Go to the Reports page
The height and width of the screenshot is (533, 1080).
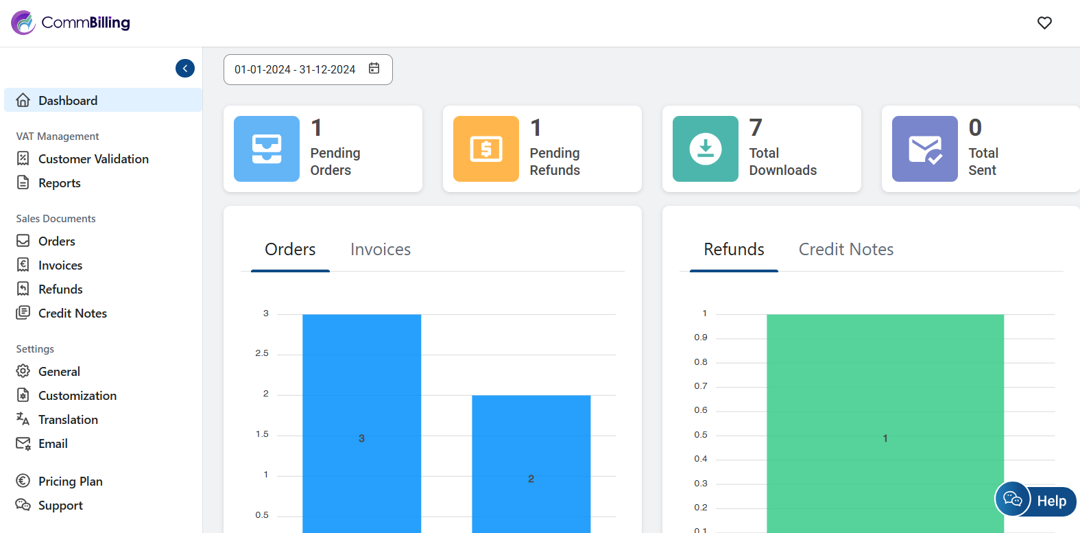pos(60,183)
